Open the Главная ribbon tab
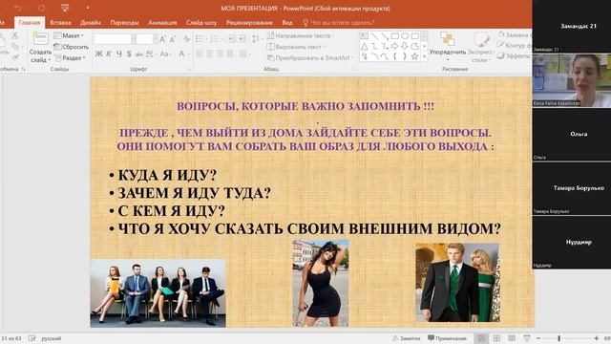The width and height of the screenshot is (611, 344). 30,23
